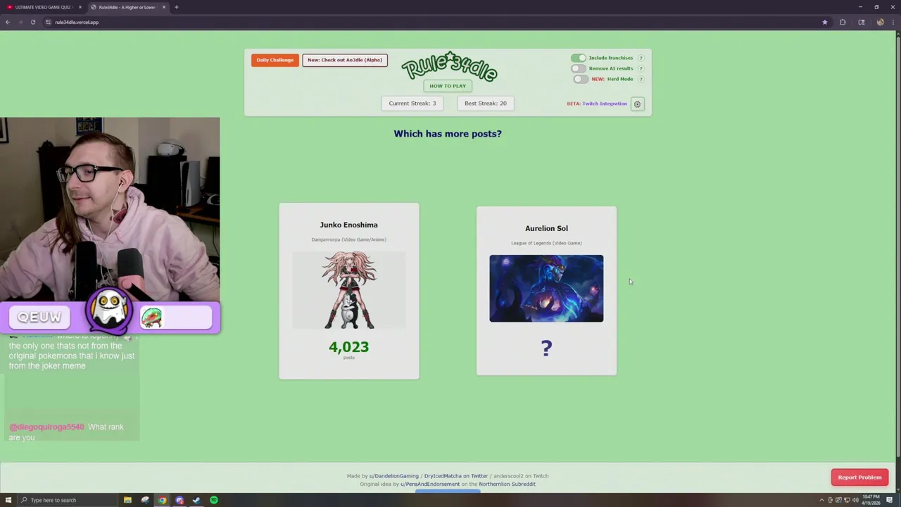Click the 4,023 posts count
The height and width of the screenshot is (507, 901).
[x=349, y=348]
